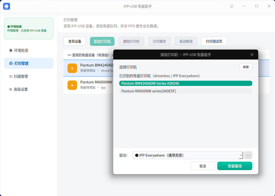The image size is (275, 196).
Task: Minimize the IPP-USB 免驱助手 window
Action: coord(244,6)
